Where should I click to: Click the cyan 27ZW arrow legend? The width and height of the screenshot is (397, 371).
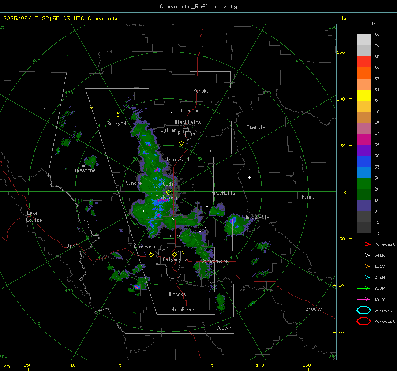point(363,277)
